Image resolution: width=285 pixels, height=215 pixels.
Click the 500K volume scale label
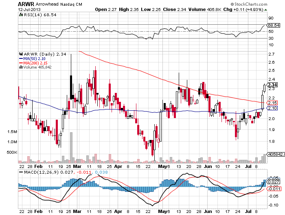click(x=12, y=153)
